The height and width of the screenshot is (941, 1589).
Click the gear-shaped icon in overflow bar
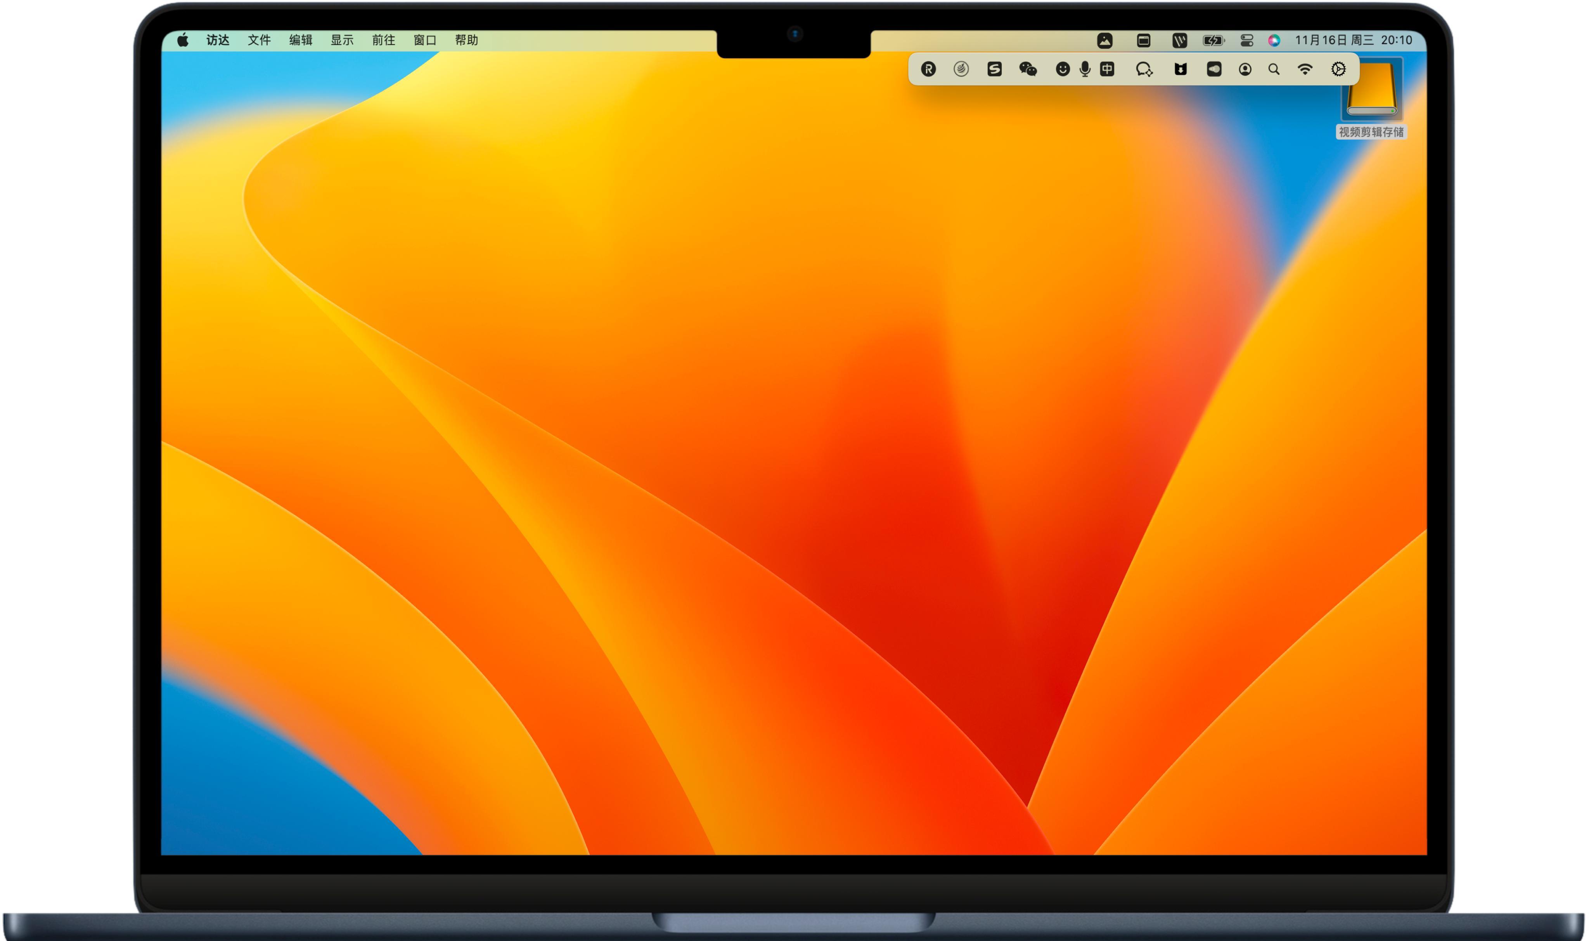pos(1338,69)
